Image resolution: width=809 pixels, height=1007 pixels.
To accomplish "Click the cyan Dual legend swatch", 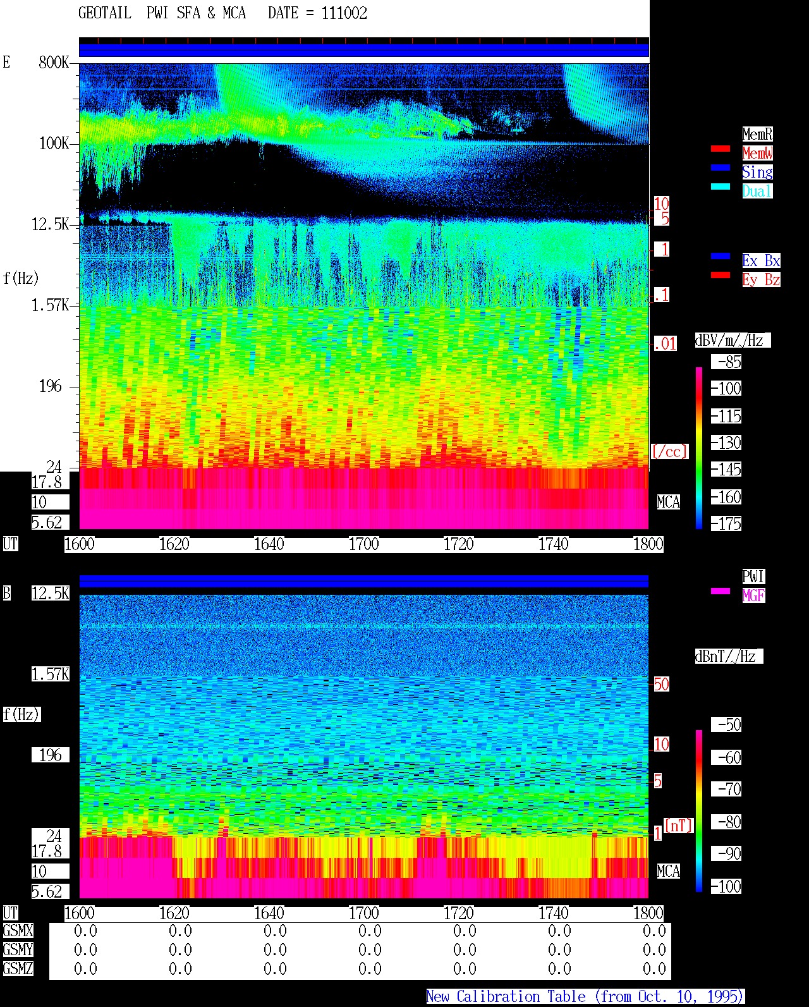I will pyautogui.click(x=721, y=186).
